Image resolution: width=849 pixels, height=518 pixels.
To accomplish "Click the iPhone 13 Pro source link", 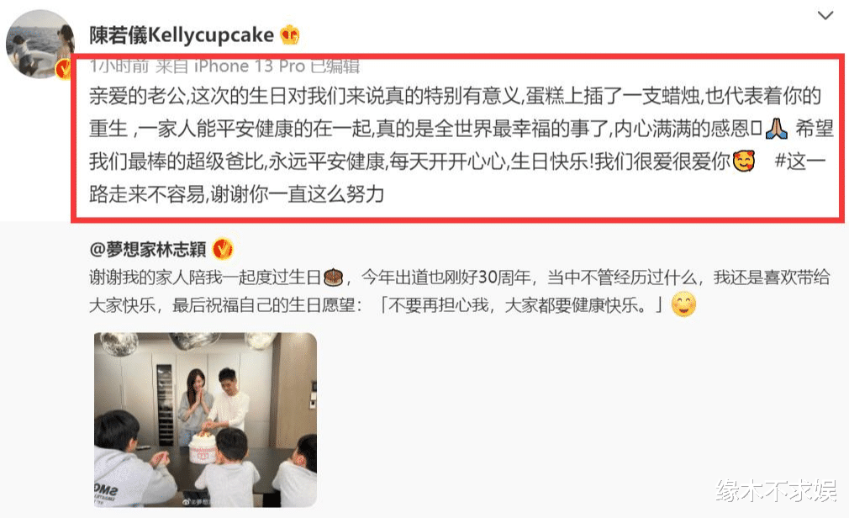I will [x=249, y=66].
